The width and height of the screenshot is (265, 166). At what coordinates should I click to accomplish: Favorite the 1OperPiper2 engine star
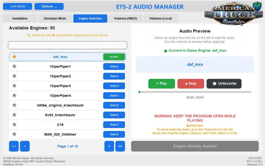click(14, 76)
